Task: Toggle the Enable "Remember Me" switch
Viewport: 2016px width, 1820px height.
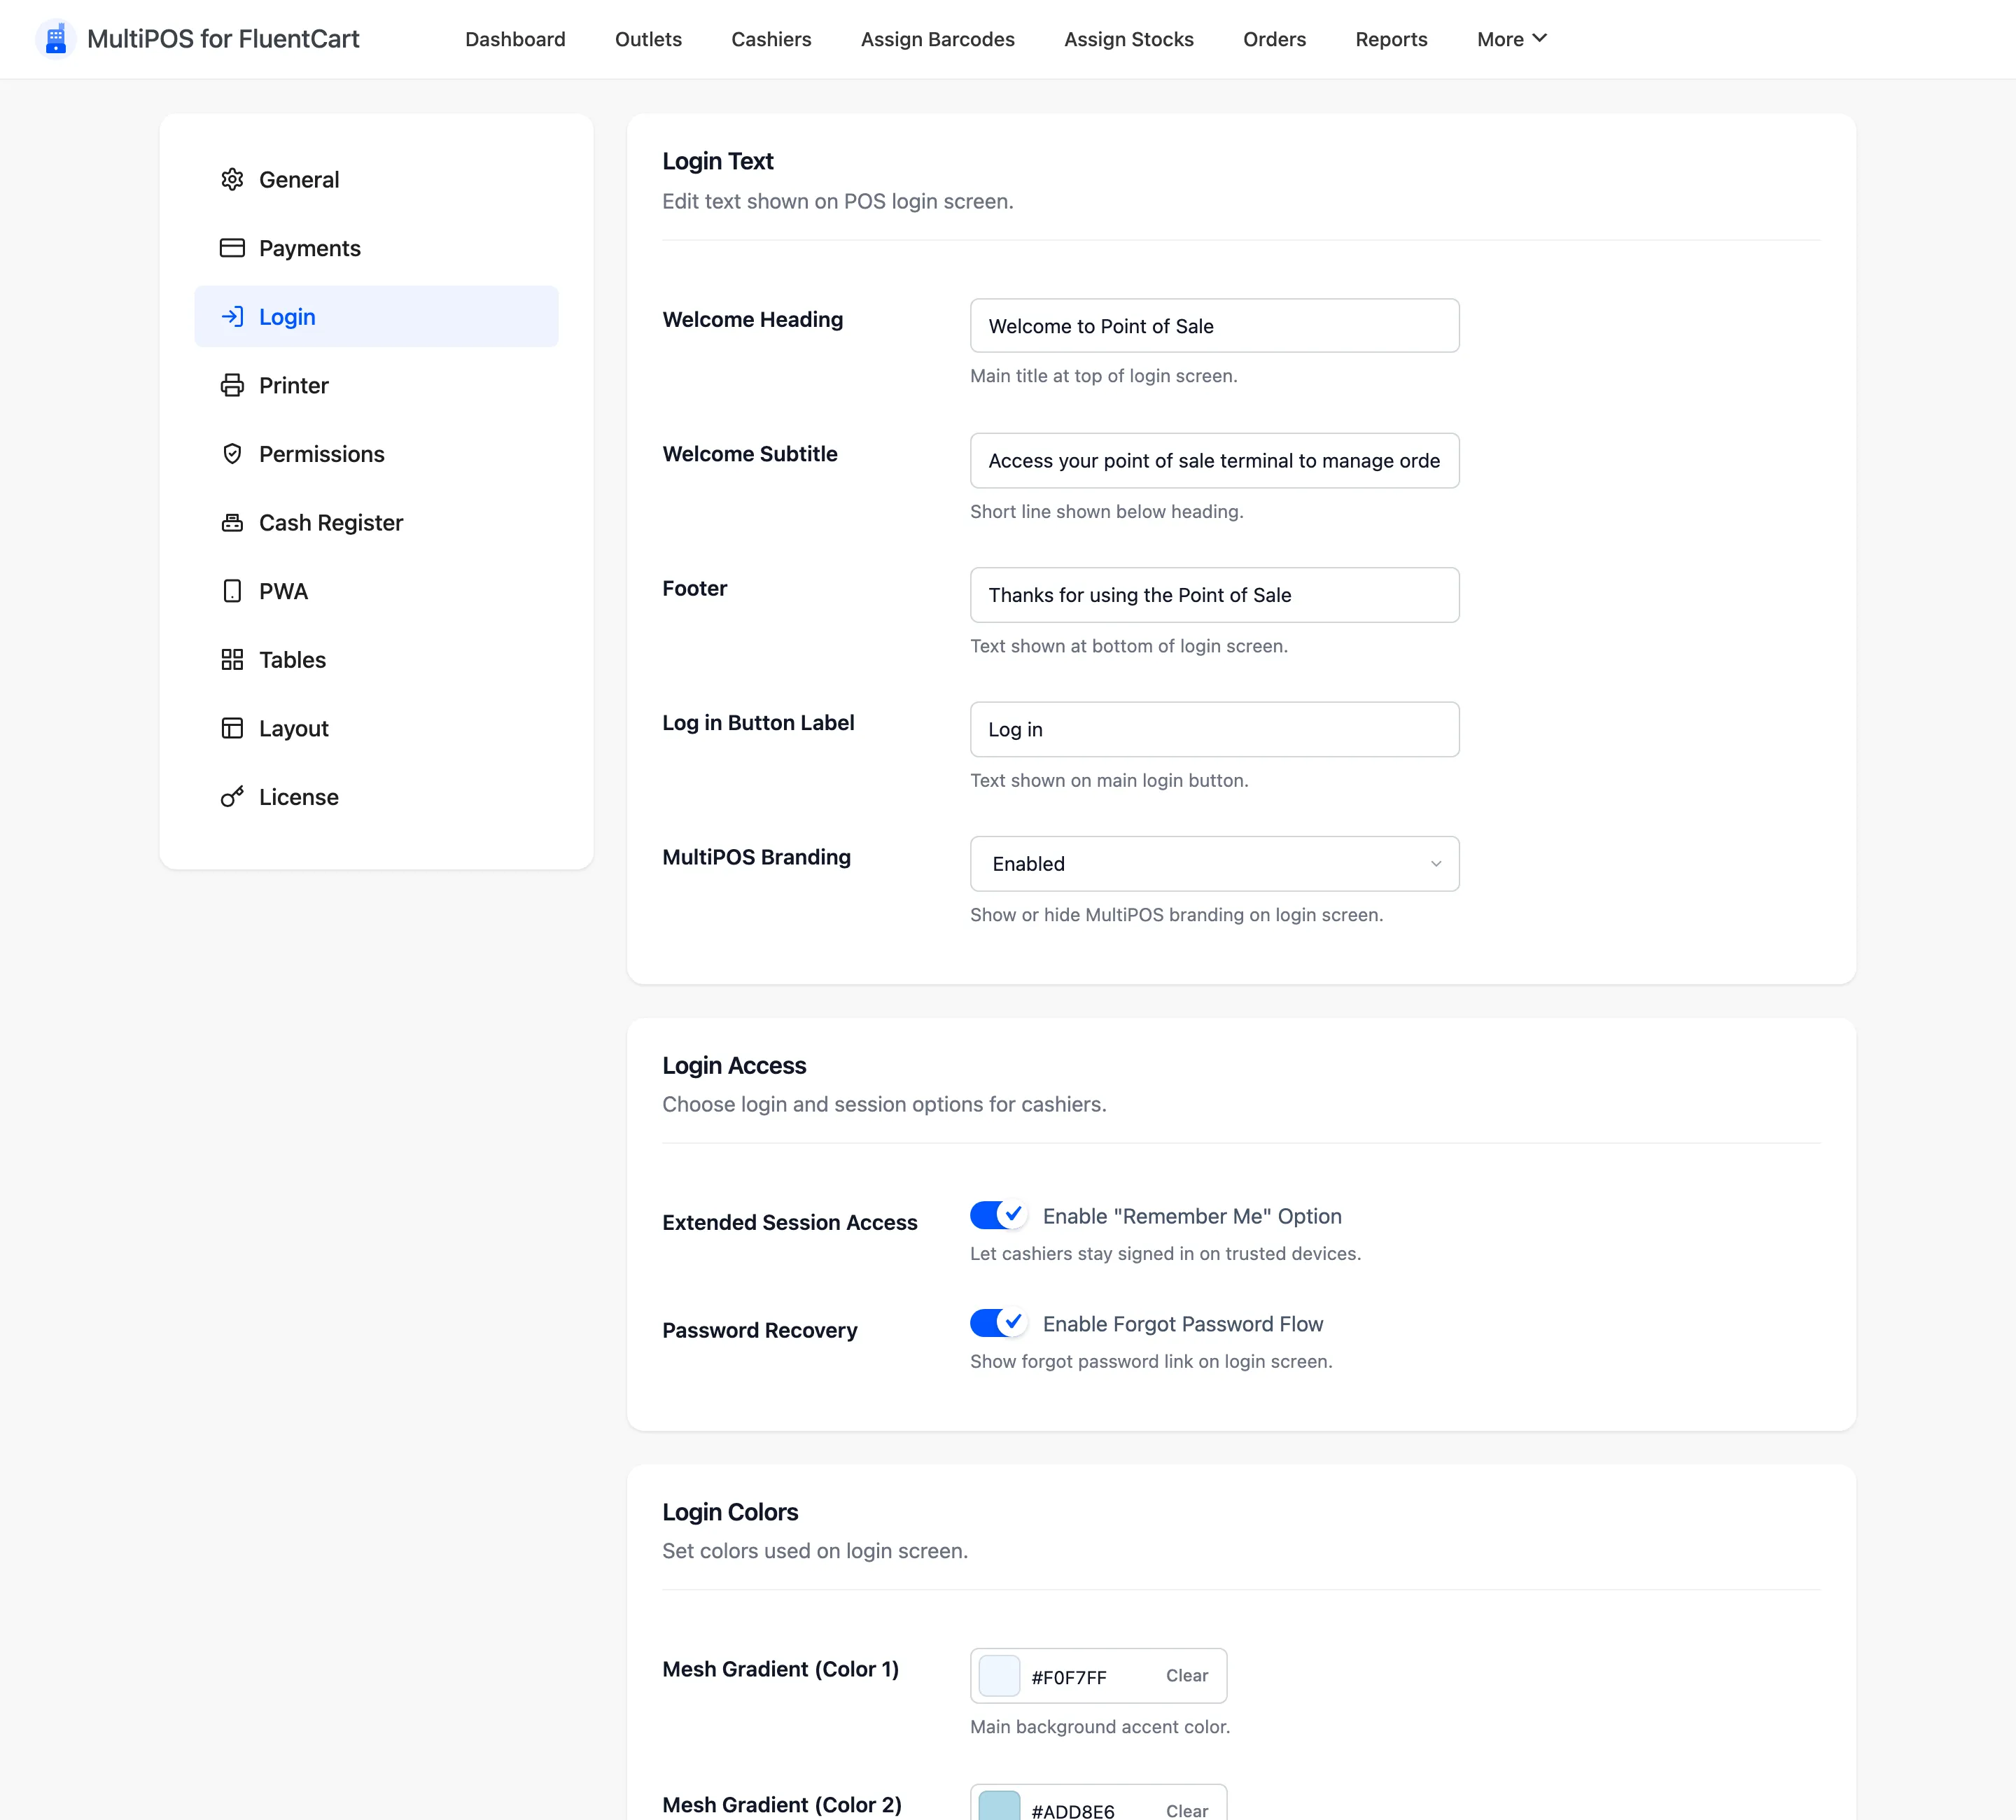Action: (x=998, y=1215)
